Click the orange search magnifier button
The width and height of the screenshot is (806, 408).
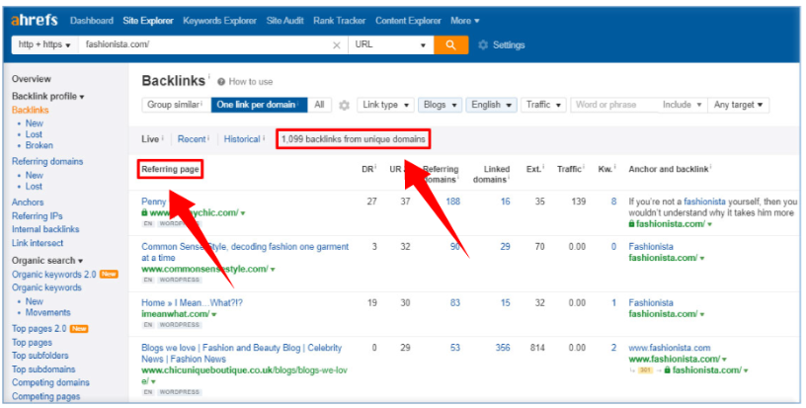click(450, 44)
